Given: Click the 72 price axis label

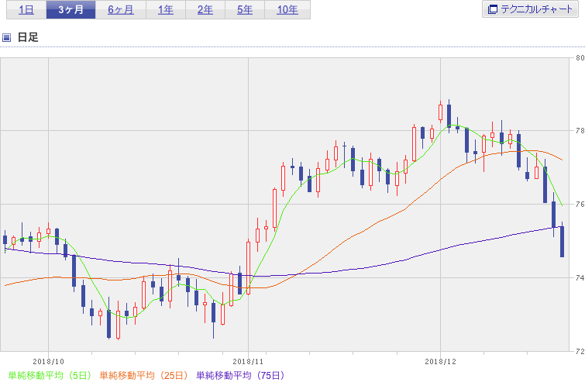Looking at the screenshot, I should [580, 352].
